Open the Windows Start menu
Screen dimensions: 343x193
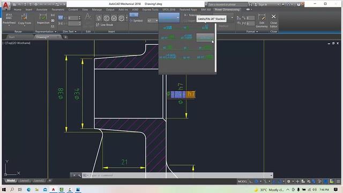tap(4, 189)
